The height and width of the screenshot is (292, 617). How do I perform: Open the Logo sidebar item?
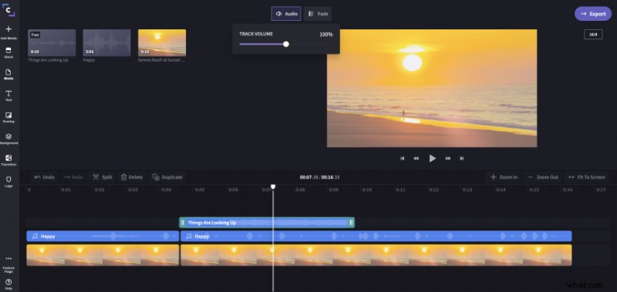click(8, 182)
